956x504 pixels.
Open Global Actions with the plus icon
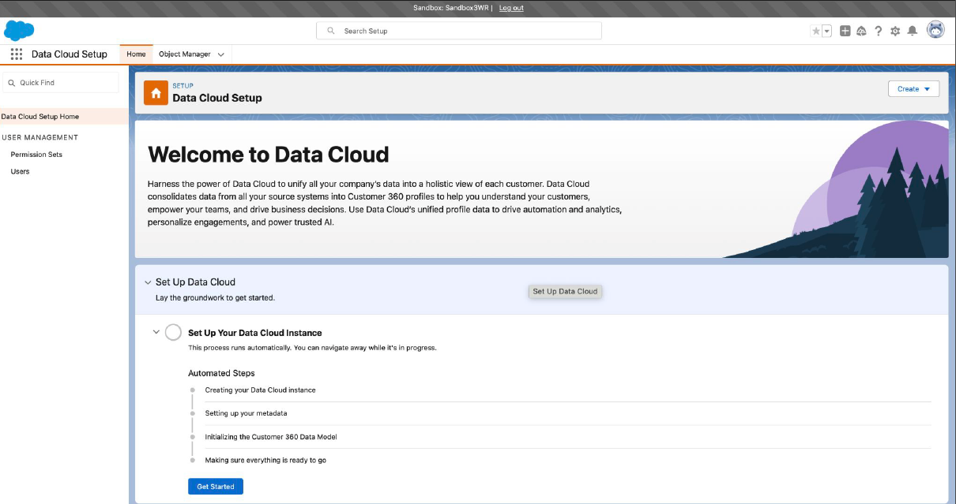click(845, 31)
